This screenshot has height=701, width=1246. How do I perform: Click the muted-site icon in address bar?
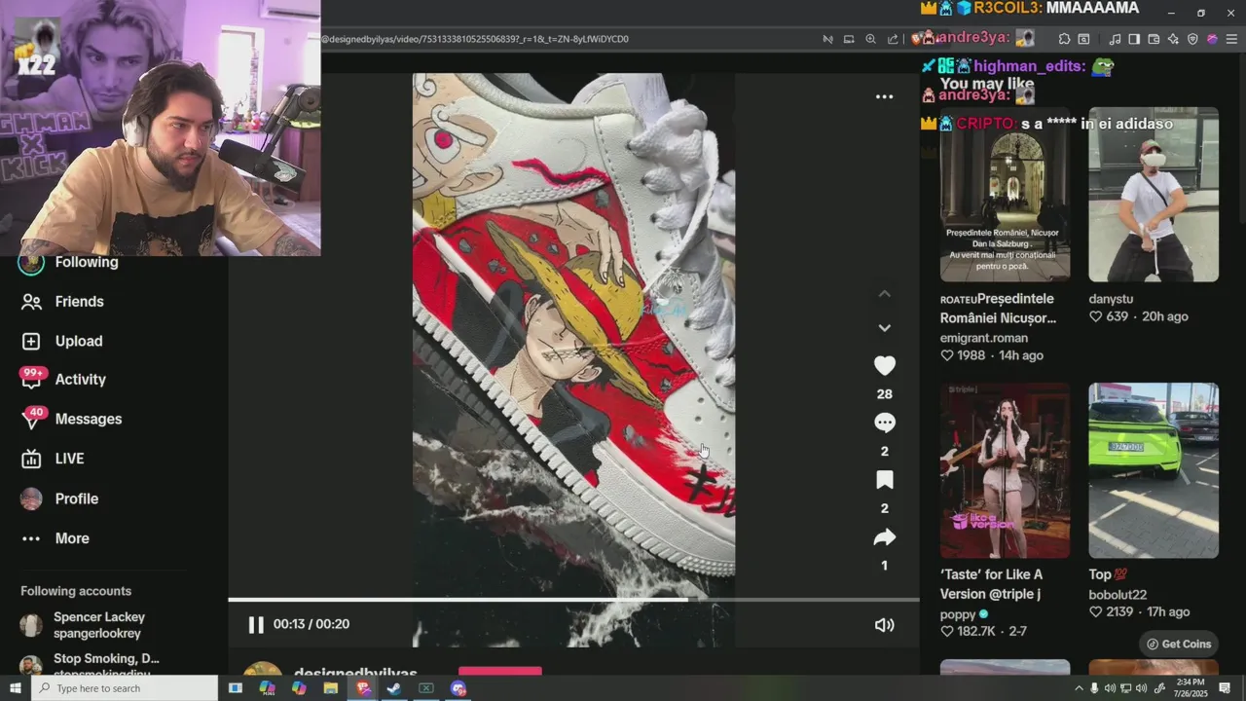coord(827,39)
